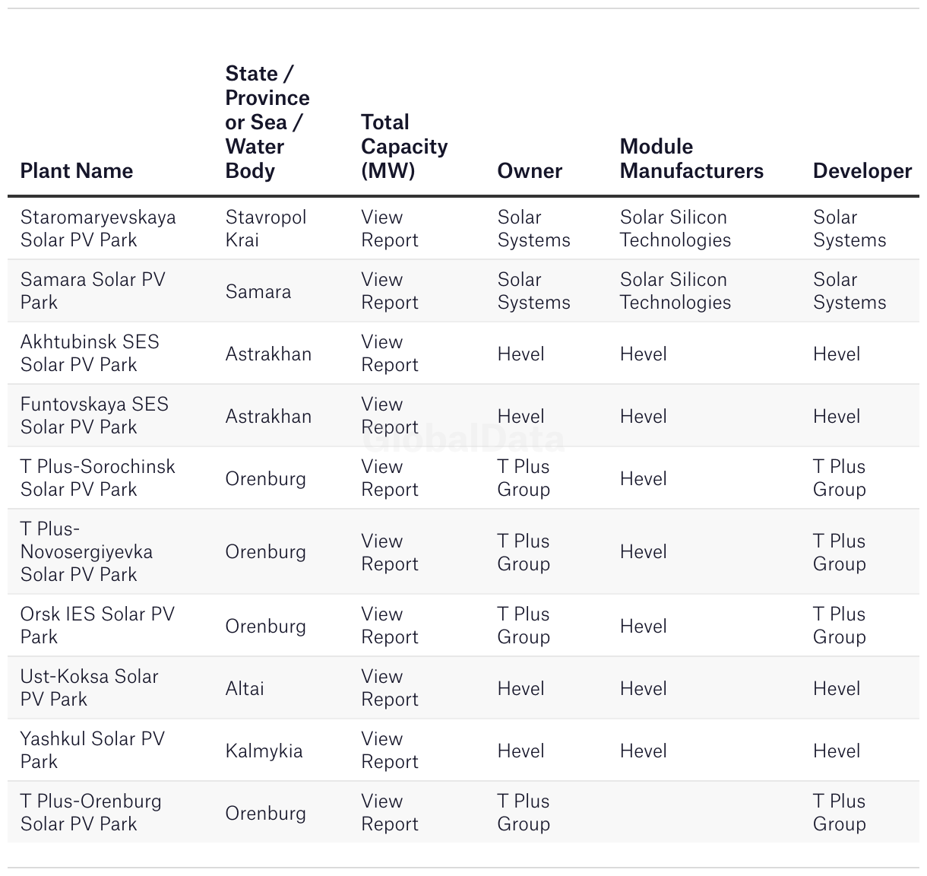Screen dimensions: 927x876
Task: Click T Plus Group owner in T Plus-Orenburg row
Action: (524, 812)
